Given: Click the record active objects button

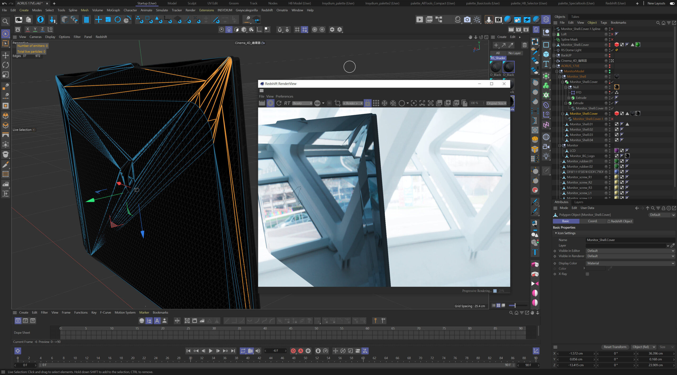Looking at the screenshot, I should point(293,351).
